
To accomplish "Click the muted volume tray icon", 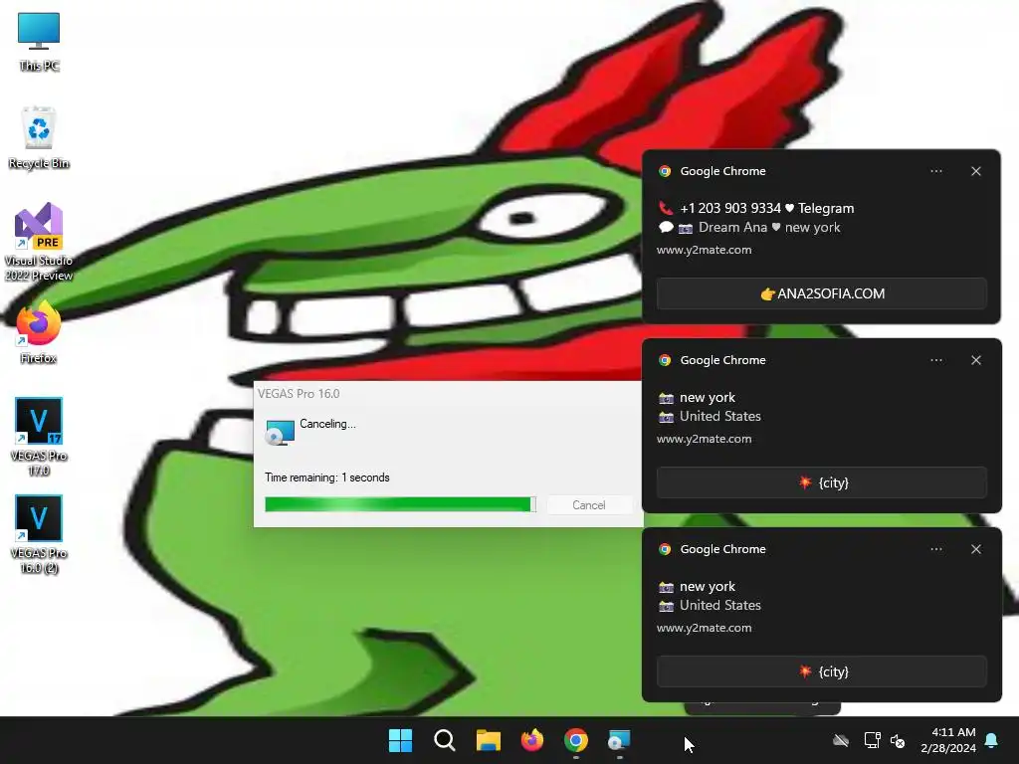I will tap(898, 740).
